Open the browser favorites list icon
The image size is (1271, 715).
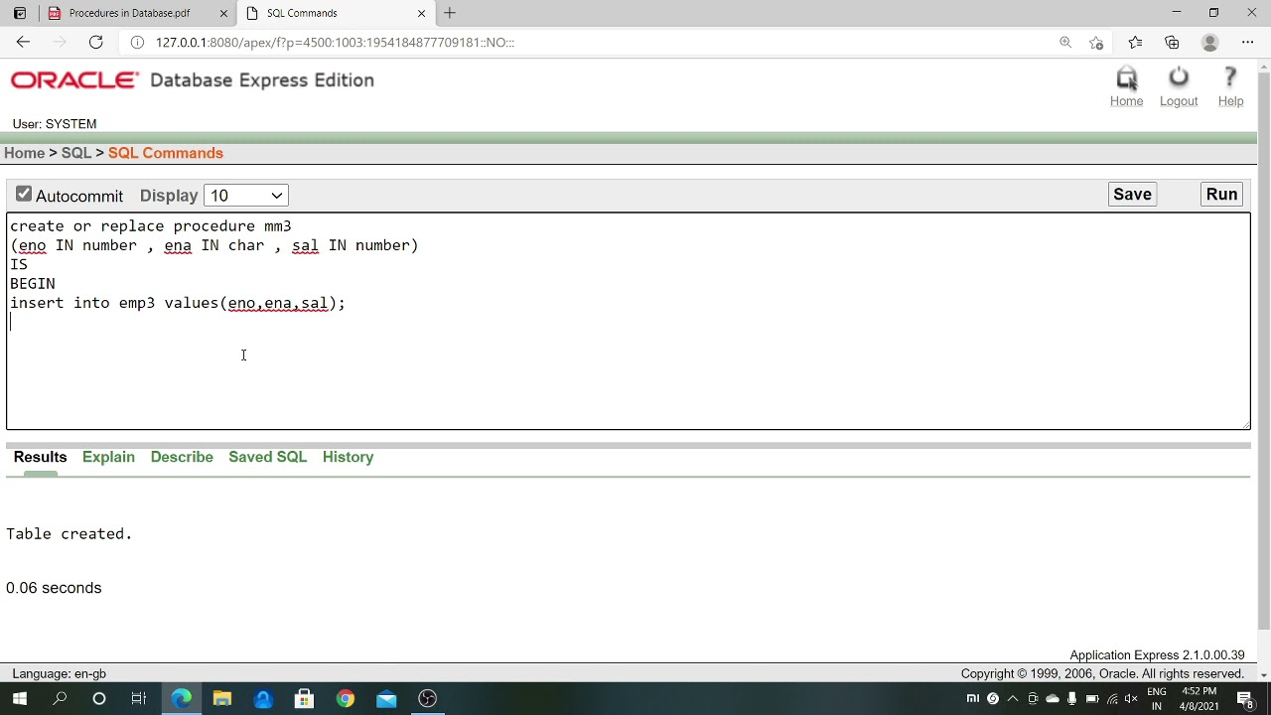pos(1135,42)
